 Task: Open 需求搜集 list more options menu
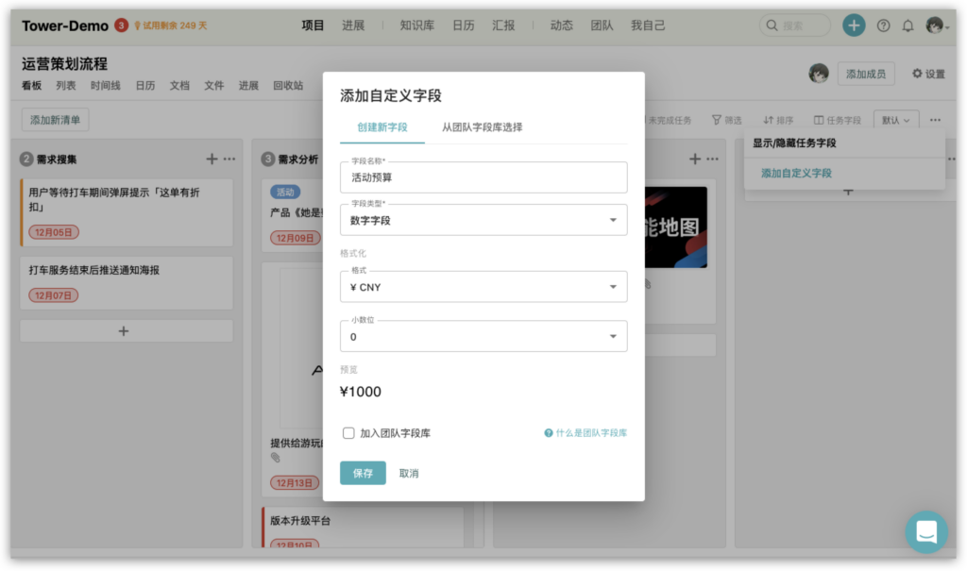pyautogui.click(x=229, y=159)
